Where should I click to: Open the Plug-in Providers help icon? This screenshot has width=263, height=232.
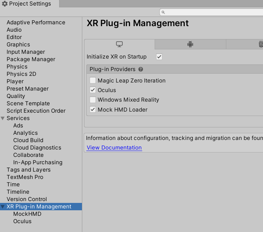tap(141, 69)
